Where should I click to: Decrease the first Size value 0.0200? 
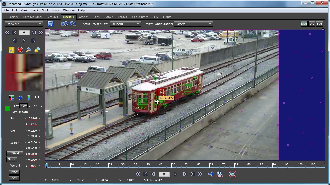[x=26, y=131]
